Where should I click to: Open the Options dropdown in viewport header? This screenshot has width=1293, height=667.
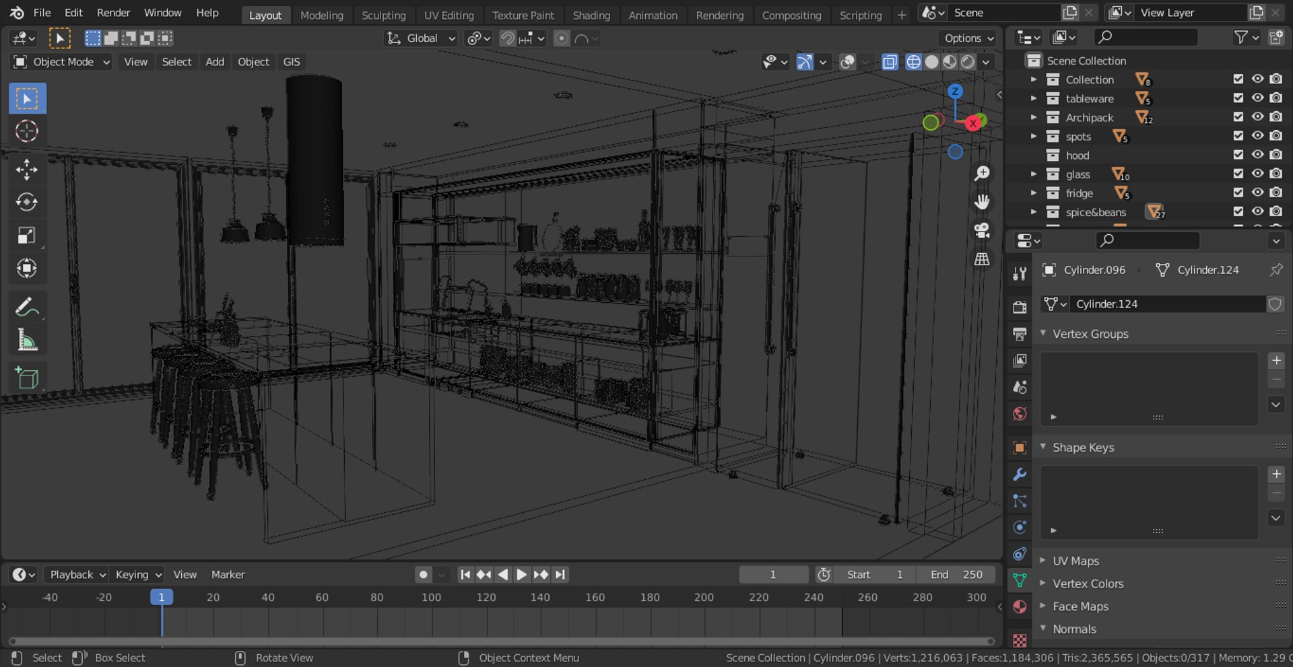pos(968,38)
